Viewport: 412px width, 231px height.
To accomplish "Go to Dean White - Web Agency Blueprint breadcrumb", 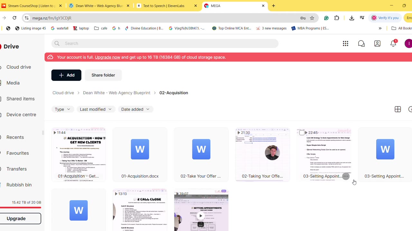I will (x=117, y=93).
